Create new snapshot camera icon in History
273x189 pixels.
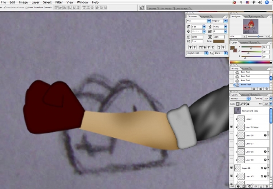coord(261,89)
